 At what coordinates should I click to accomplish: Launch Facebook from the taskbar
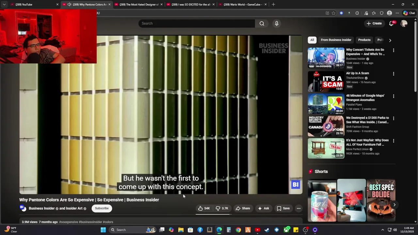coord(200,230)
